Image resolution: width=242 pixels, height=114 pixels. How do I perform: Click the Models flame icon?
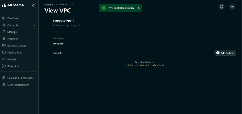(x=4, y=59)
